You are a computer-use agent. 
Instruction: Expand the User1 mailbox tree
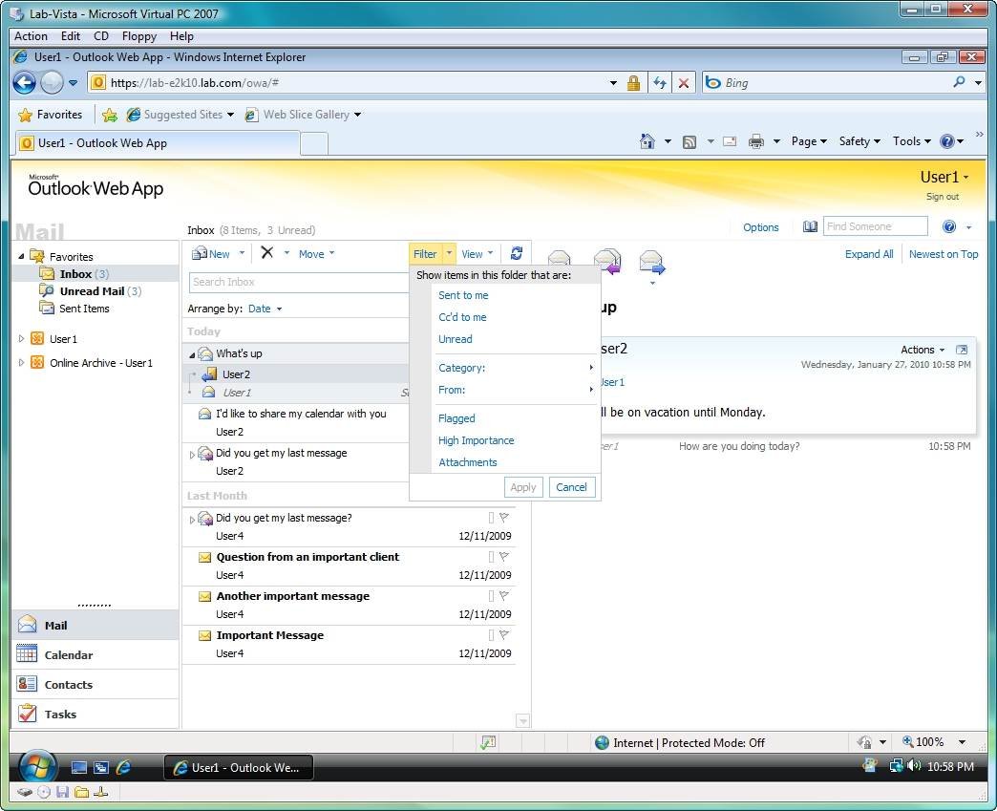click(x=22, y=339)
